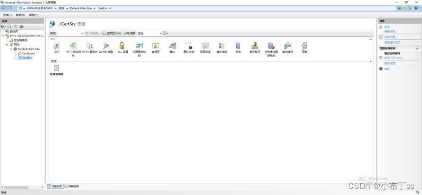Click WIN-U6LB2SBOM3I breadcrumb in address bar

pos(40,8)
